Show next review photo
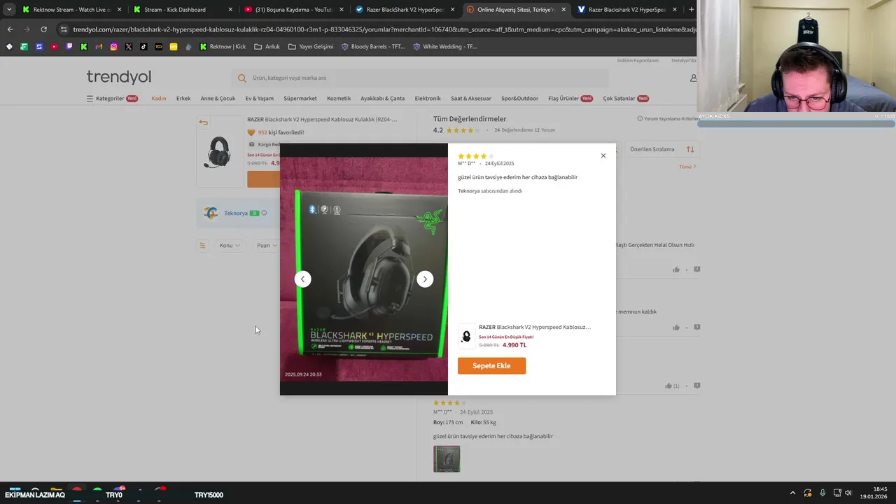Screen dimensions: 896x504 (x=425, y=279)
